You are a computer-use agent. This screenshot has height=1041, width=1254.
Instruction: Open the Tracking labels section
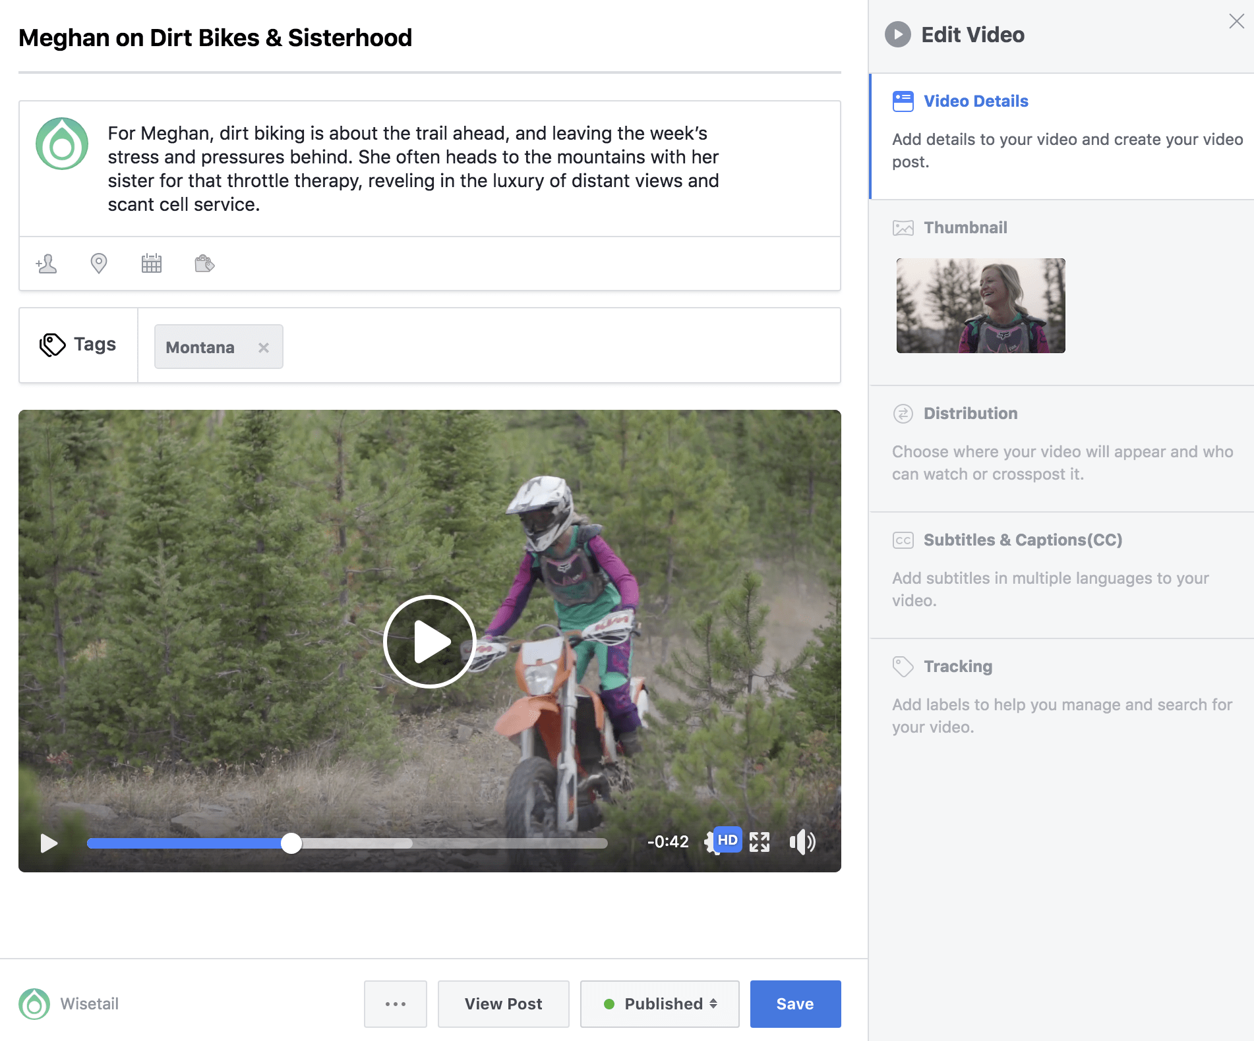[957, 667]
